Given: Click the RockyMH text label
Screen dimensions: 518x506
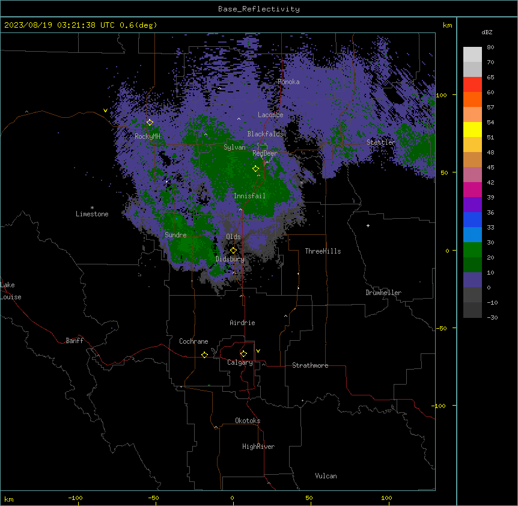Looking at the screenshot, I should pyautogui.click(x=147, y=136).
